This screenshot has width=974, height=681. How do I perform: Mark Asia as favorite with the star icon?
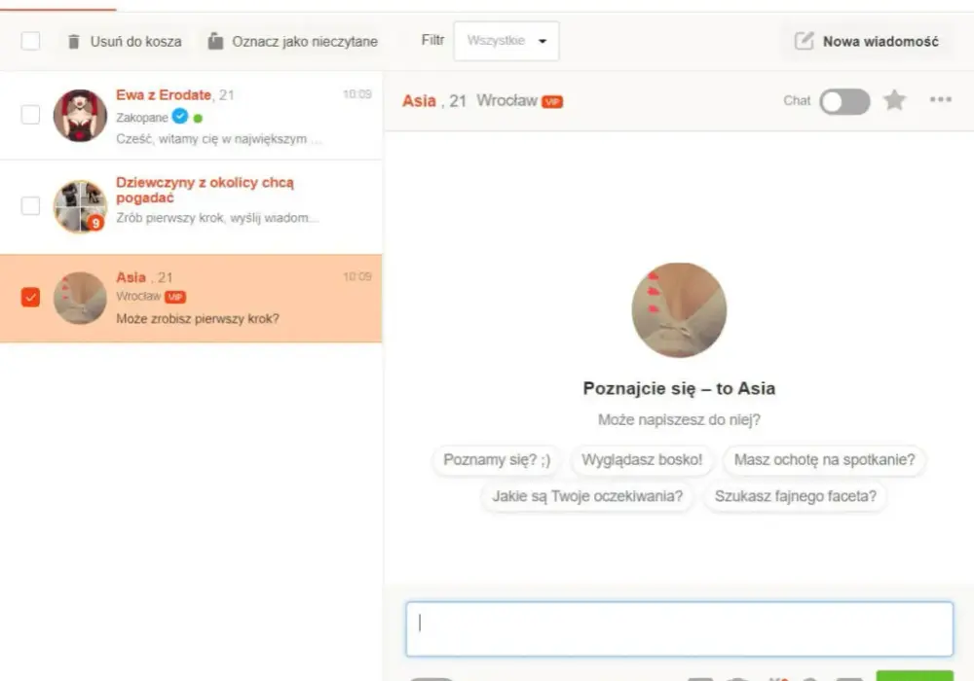[894, 100]
